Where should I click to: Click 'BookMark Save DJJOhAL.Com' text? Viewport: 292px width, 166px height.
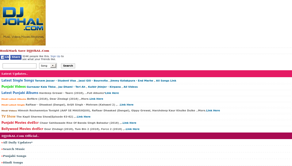click(x=24, y=51)
